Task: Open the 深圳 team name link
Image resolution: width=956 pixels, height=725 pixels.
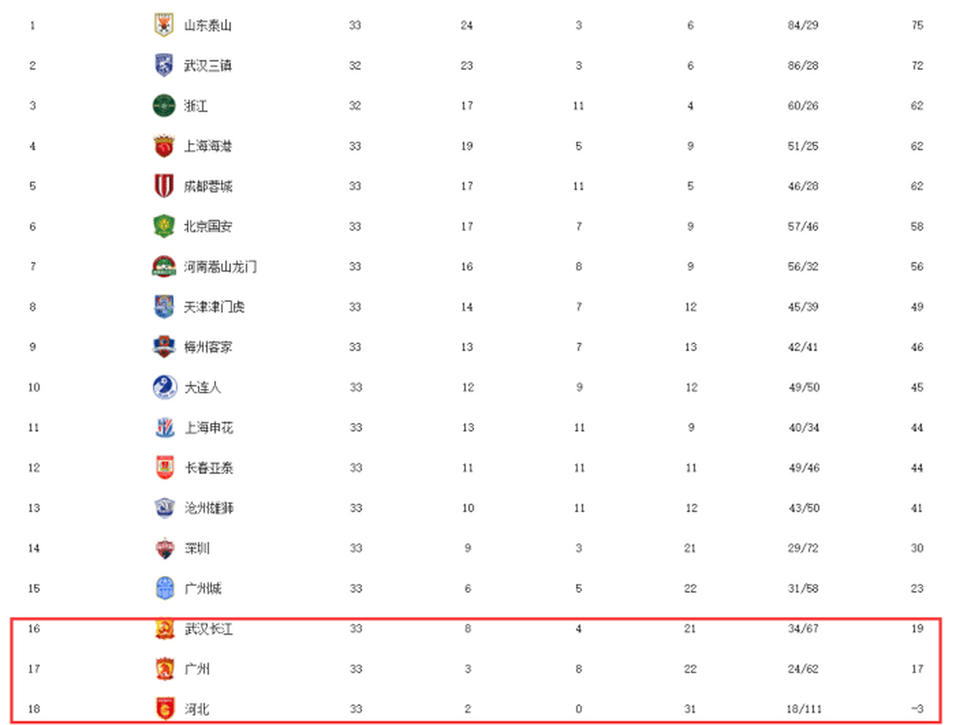Action: click(197, 548)
